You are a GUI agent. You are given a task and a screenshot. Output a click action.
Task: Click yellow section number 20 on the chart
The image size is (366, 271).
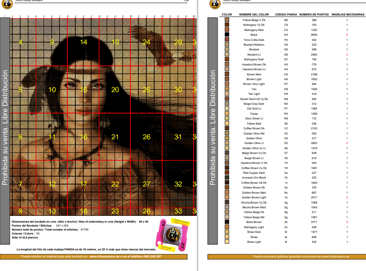(x=115, y=90)
